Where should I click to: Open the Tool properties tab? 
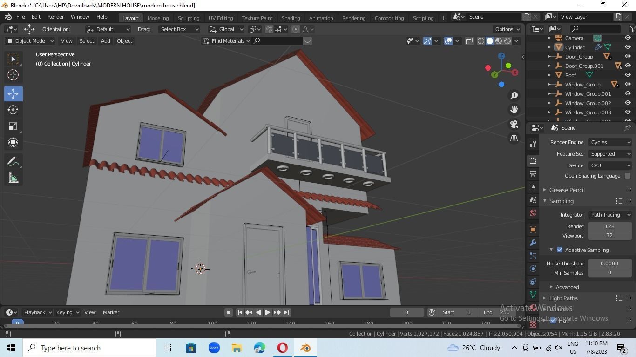pos(533,144)
